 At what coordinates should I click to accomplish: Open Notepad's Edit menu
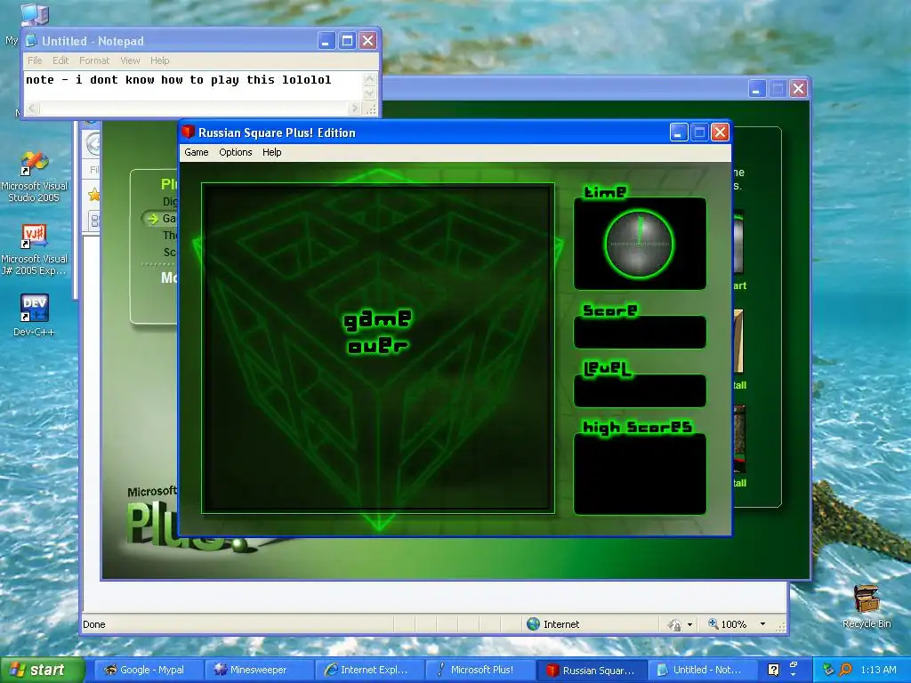pyautogui.click(x=60, y=60)
